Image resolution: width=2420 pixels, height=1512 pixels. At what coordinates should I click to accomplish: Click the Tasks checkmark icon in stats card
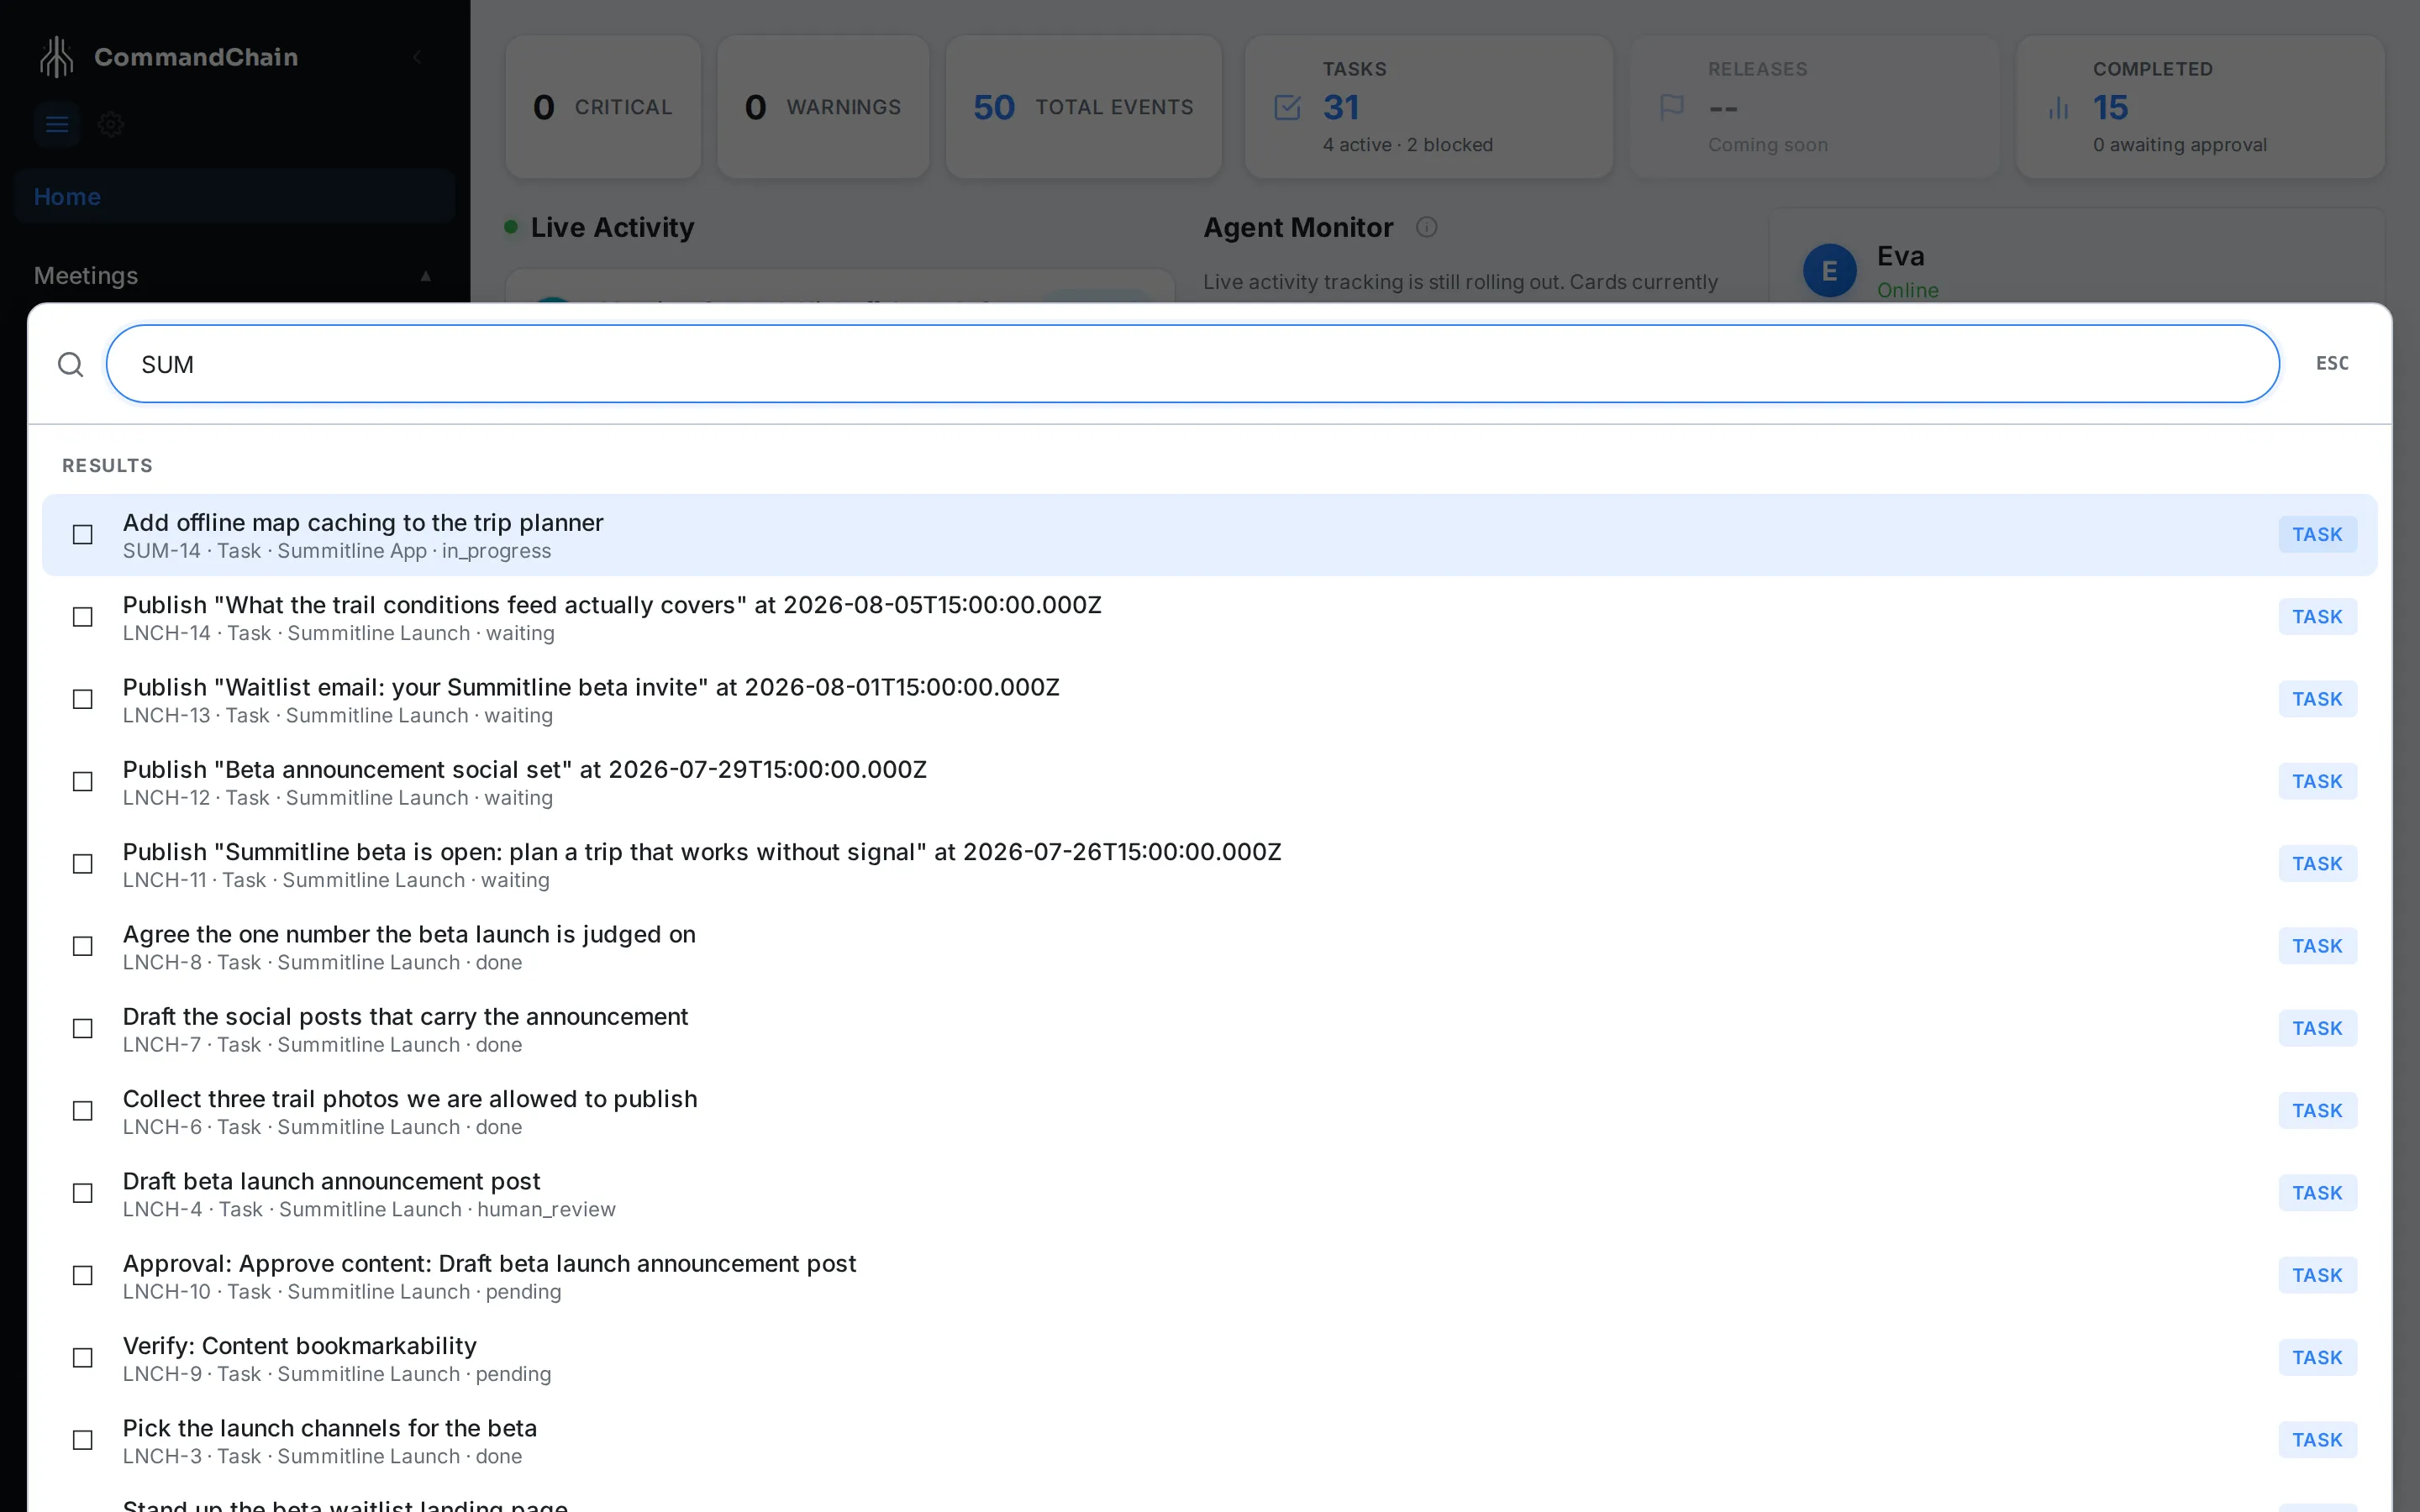point(1288,107)
